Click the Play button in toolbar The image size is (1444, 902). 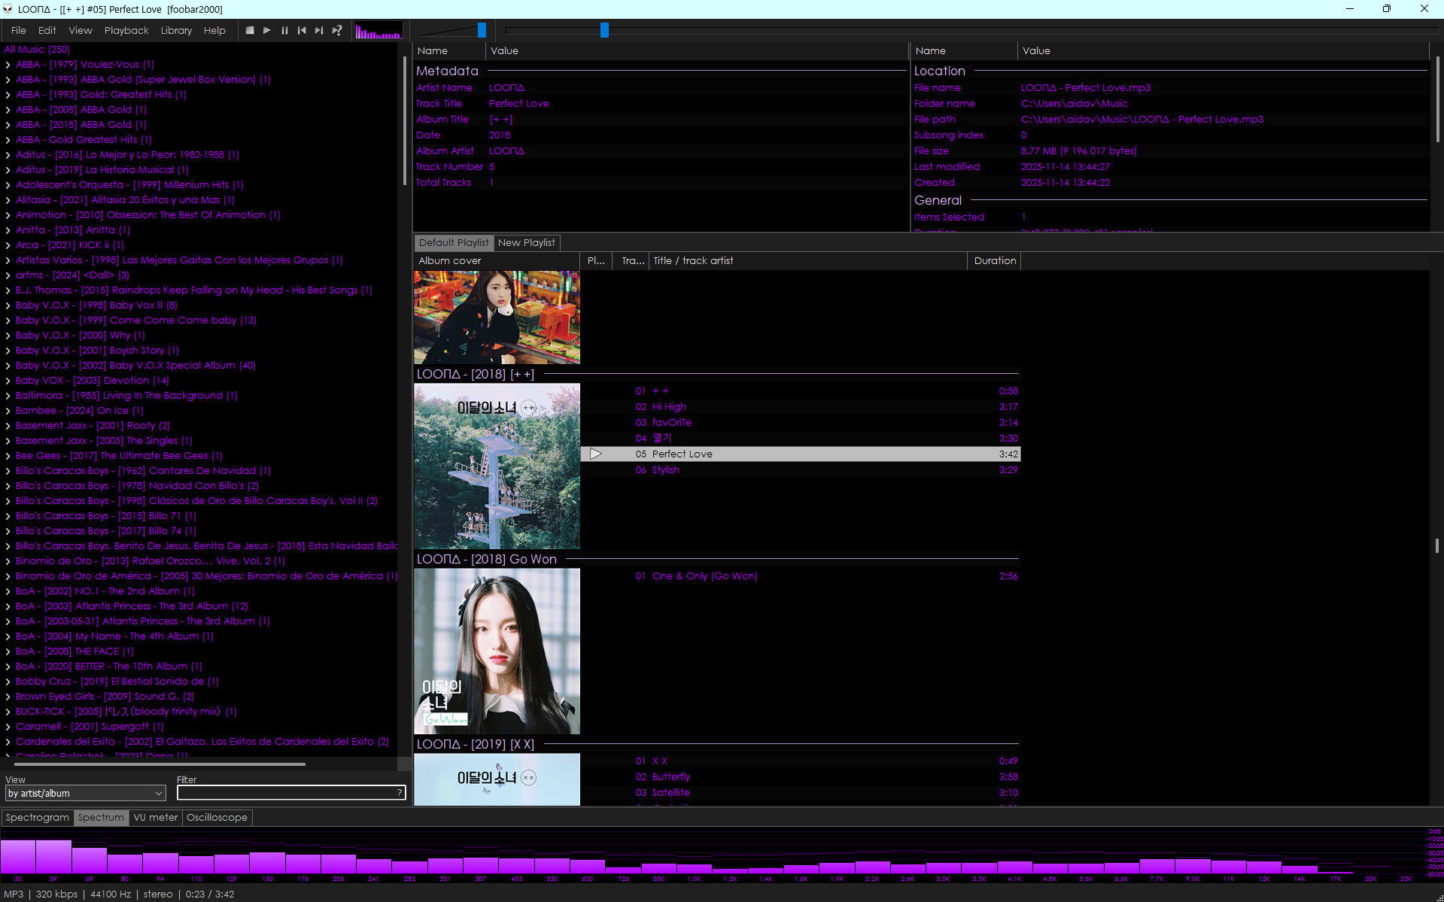coord(267,31)
